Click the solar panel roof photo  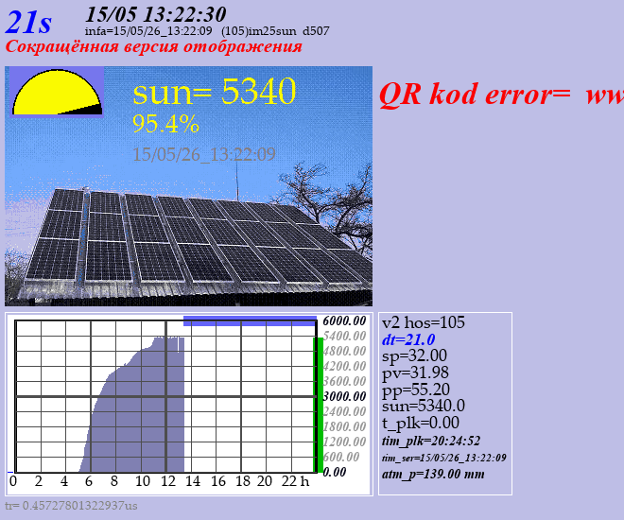[x=189, y=186]
